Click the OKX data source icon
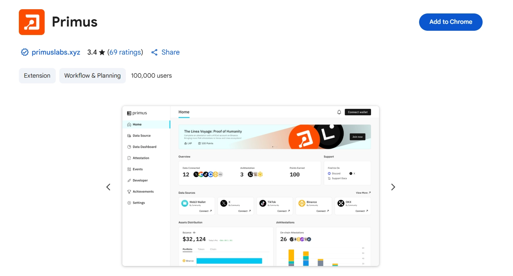513x276 pixels. (x=341, y=203)
